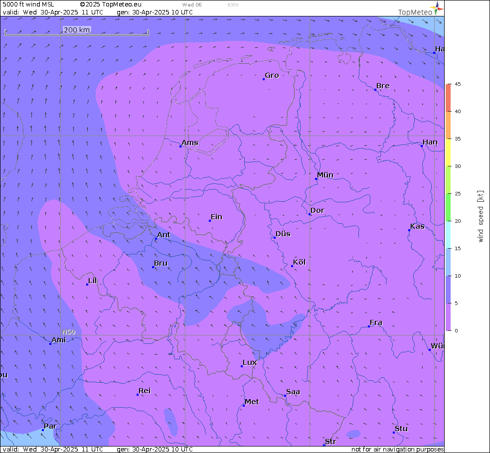Click the top 'valid: Wed 30-Apr-2025 11 UTC' text

tap(53, 12)
